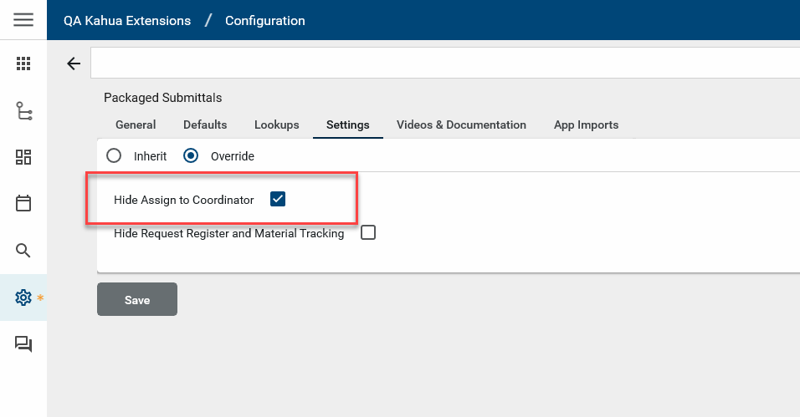Click the QA Kahua Extensions breadcrumb
This screenshot has width=800, height=417.
pyautogui.click(x=127, y=20)
